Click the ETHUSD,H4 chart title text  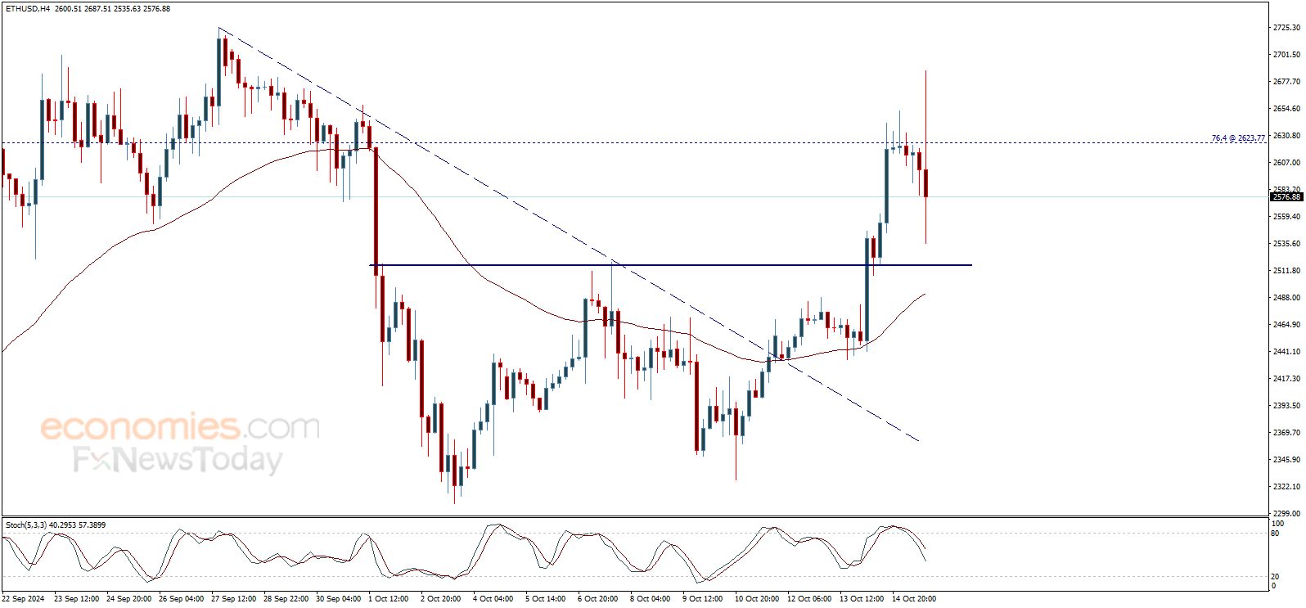pyautogui.click(x=27, y=8)
